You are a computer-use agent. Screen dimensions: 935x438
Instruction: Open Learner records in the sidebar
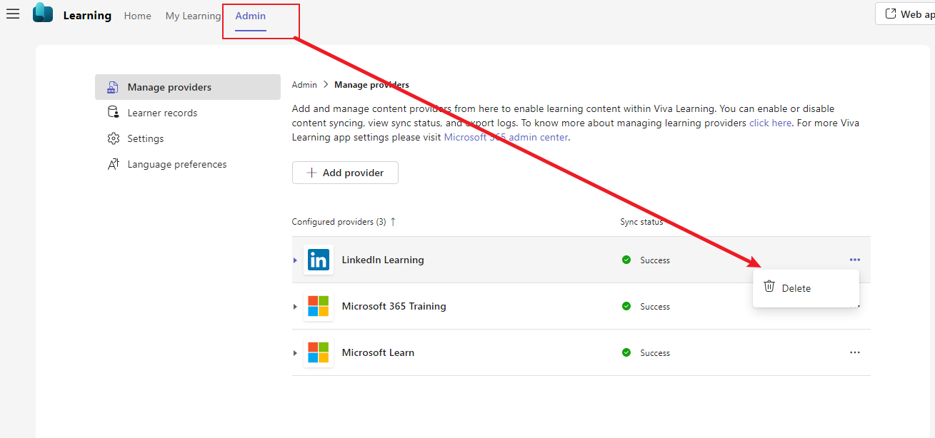[188, 113]
